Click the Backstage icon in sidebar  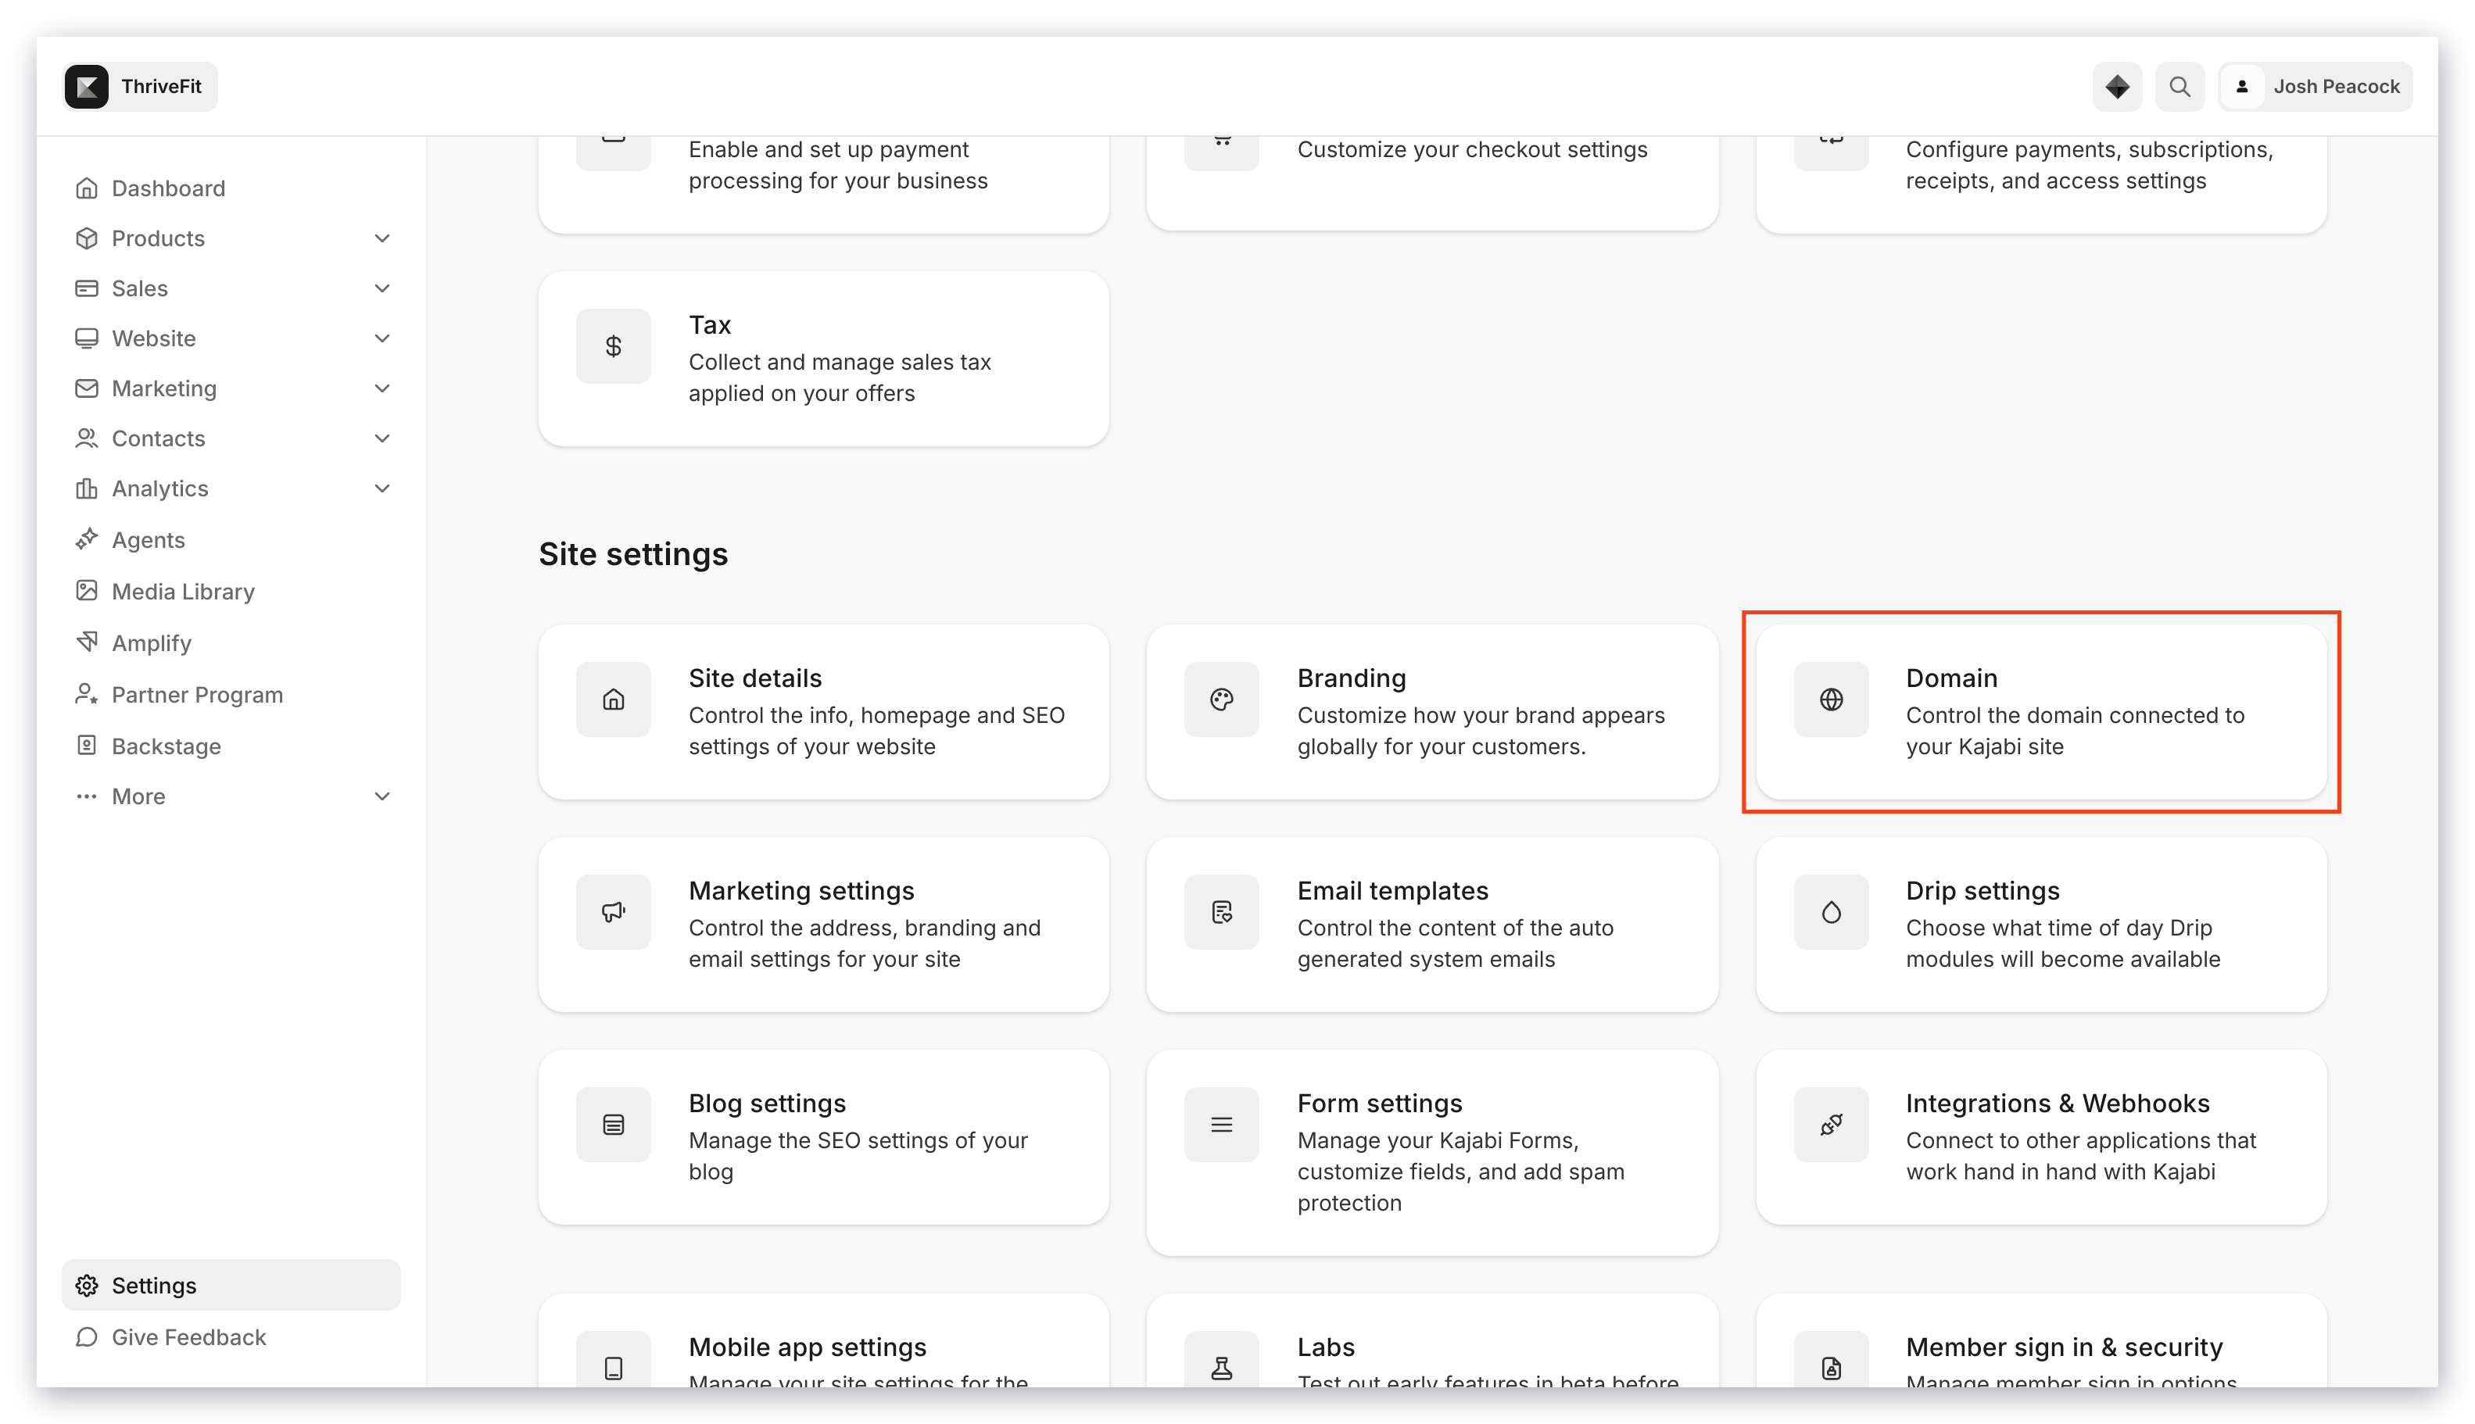(x=86, y=746)
